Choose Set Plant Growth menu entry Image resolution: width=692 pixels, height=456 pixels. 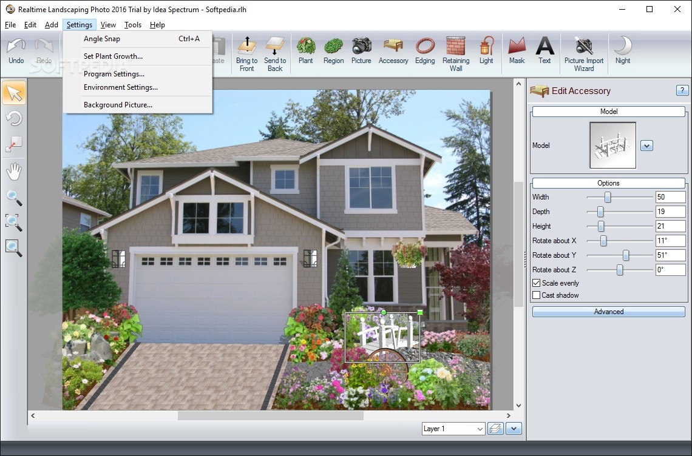[138, 56]
